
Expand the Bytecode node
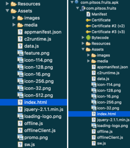pyautogui.click(x=83, y=38)
